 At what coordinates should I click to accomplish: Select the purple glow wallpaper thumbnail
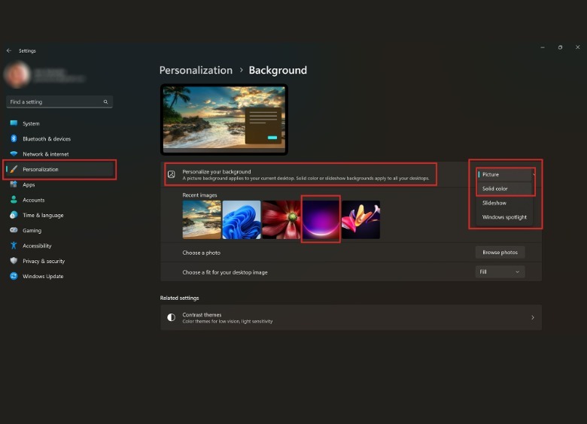(321, 220)
